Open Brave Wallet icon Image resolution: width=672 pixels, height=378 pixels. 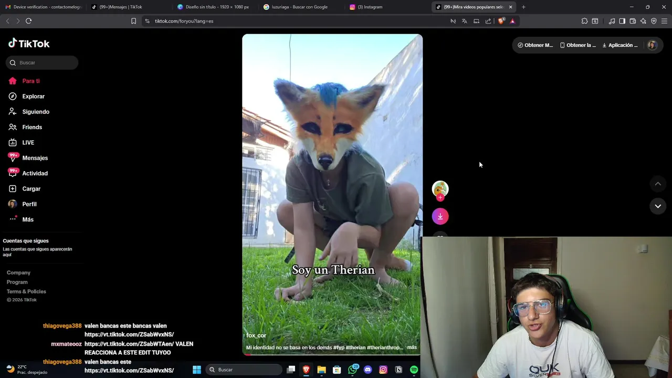(x=633, y=21)
